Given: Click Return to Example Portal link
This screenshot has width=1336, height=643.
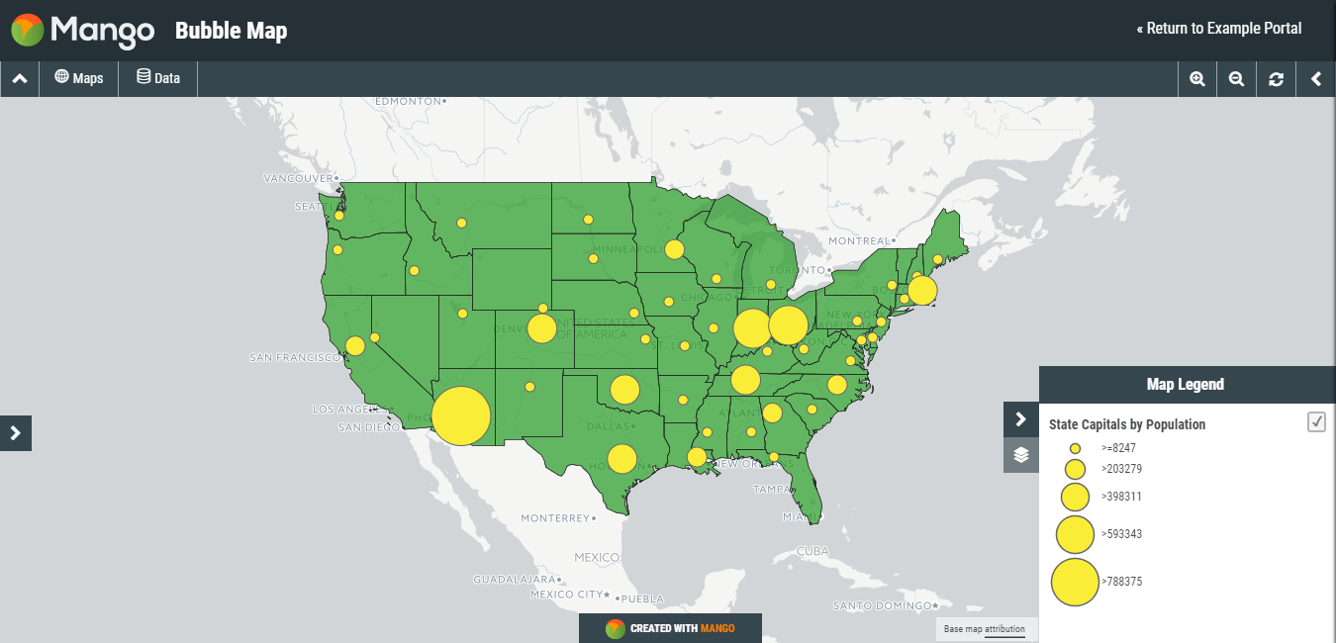Looking at the screenshot, I should [x=1219, y=29].
